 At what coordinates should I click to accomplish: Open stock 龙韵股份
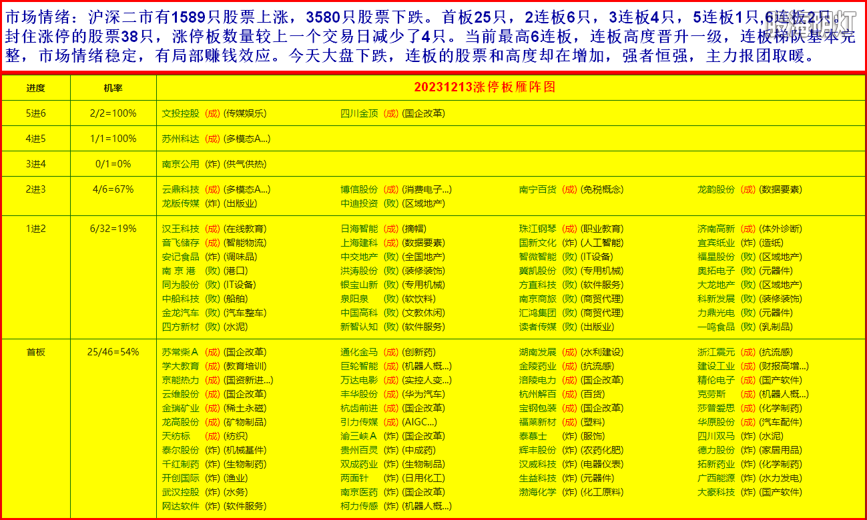[x=716, y=189]
